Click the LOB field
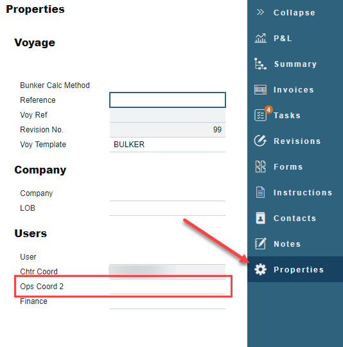Image resolution: width=343 pixels, height=347 pixels. [x=168, y=208]
